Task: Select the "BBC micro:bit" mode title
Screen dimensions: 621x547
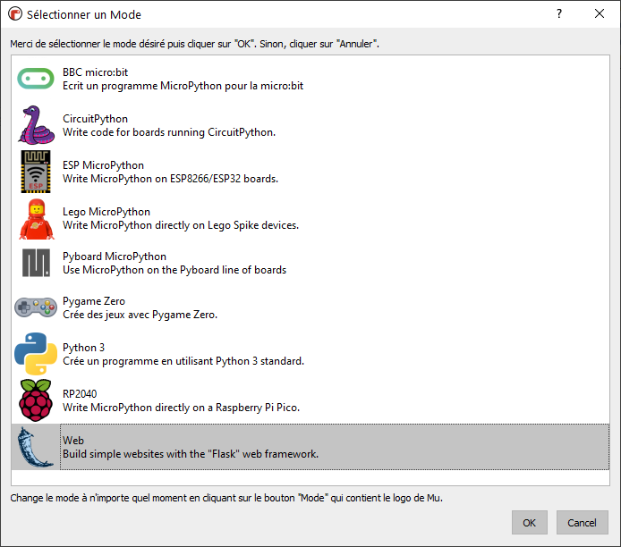Action: pos(95,72)
